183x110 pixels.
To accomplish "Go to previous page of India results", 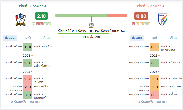I will [145, 102].
